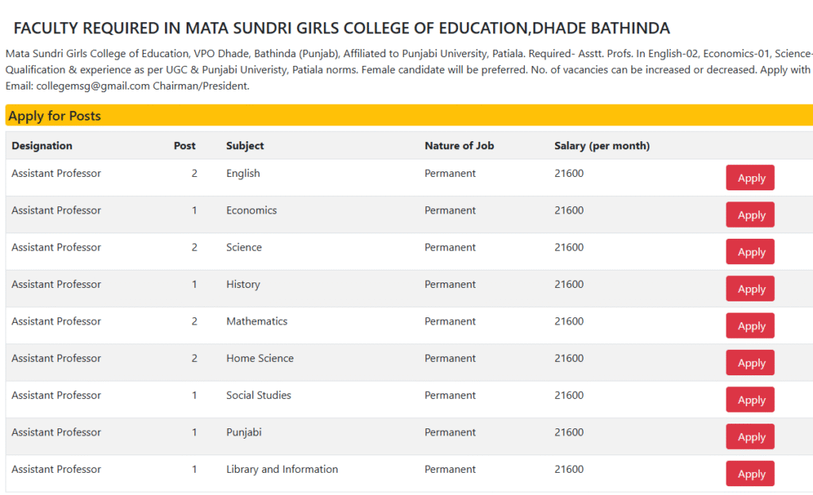
Task: Select the Home Science subject cell
Action: coord(260,359)
